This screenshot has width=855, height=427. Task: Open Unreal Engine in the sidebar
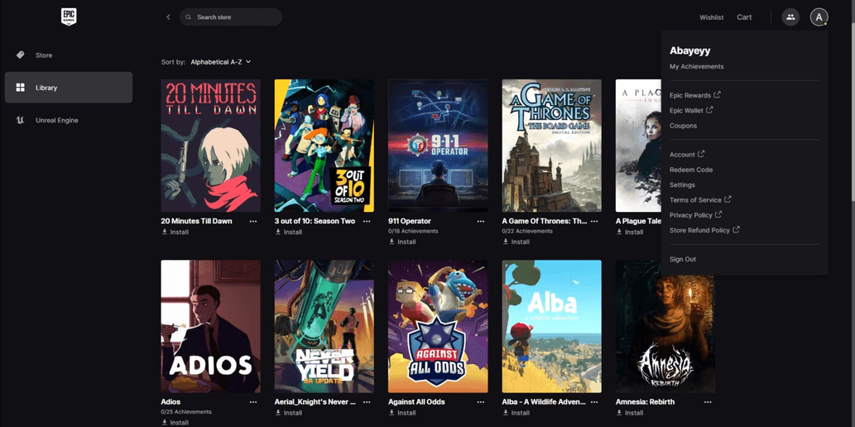click(x=68, y=120)
